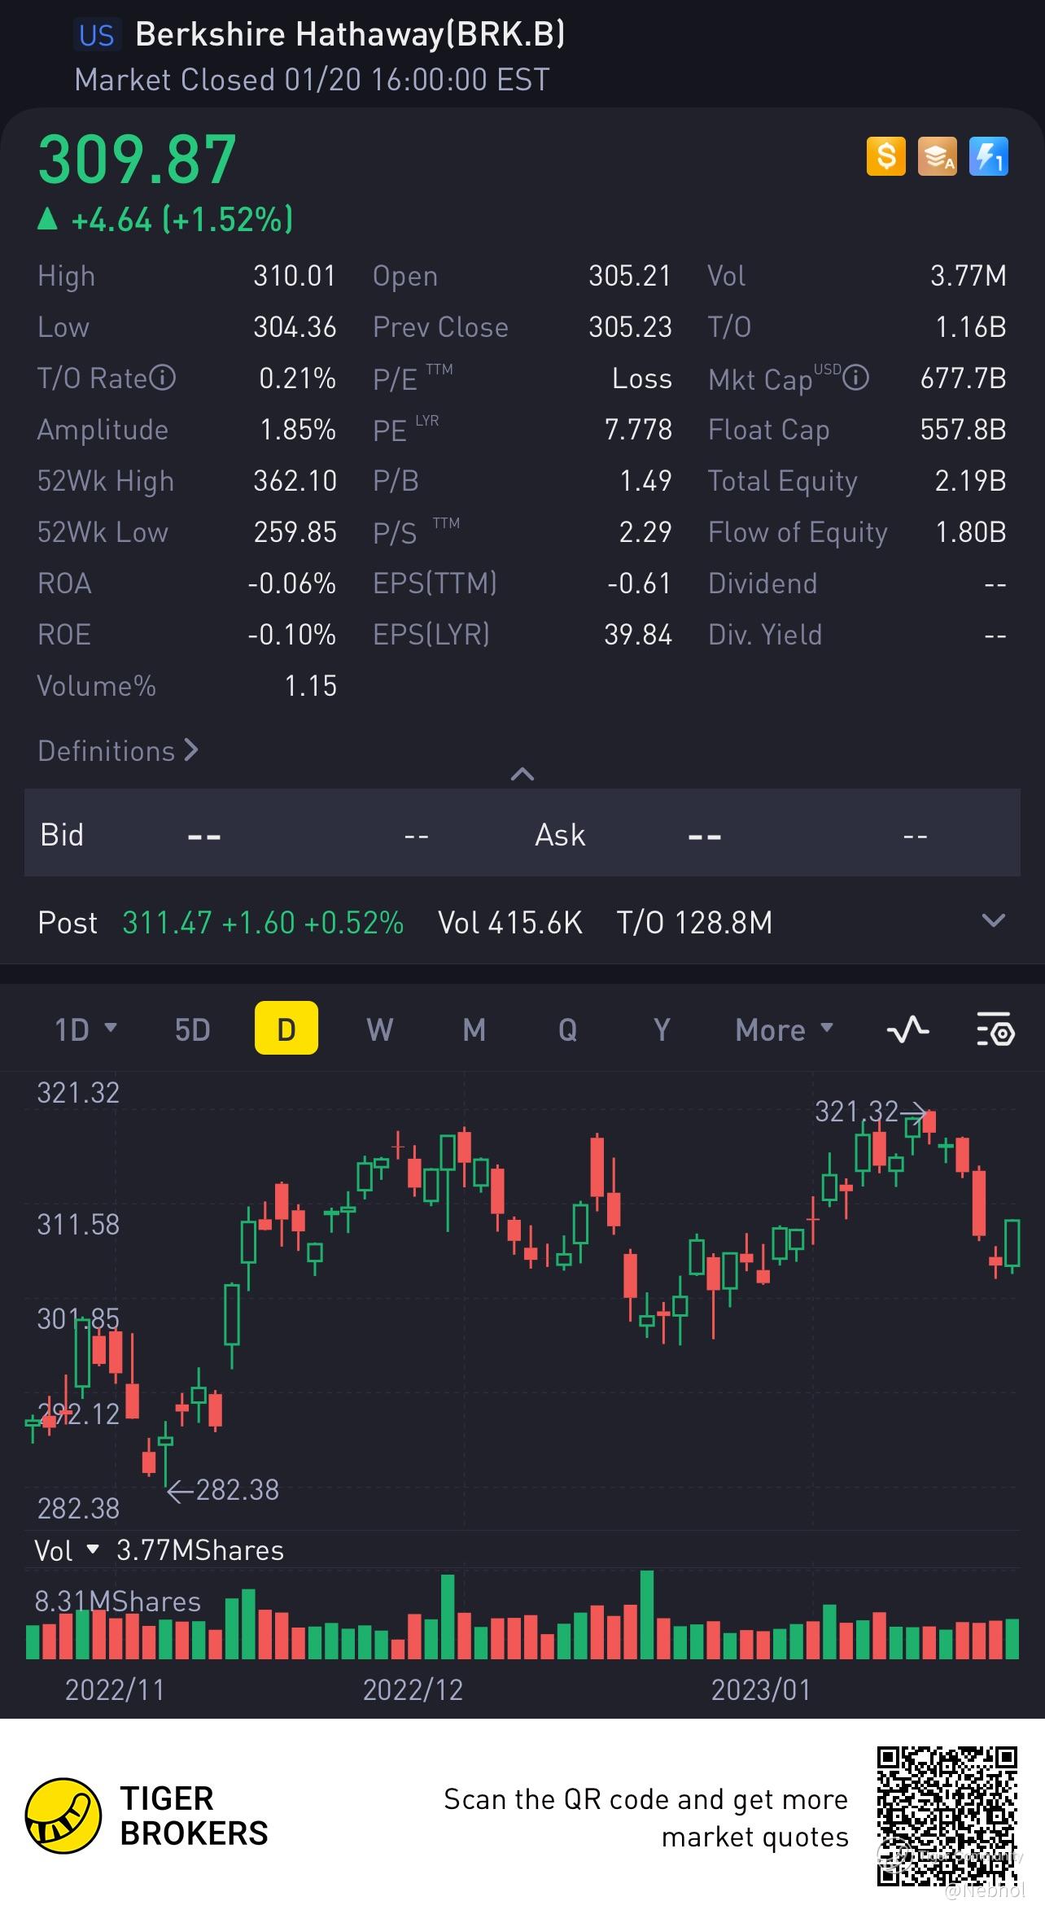Open the More timeframes dropdown
Image resolution: width=1045 pixels, height=1914 pixels.
click(x=784, y=1029)
